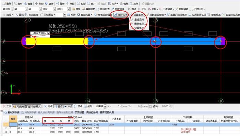Toggle 垂点 perpendicular snap
240x136 pixels.
pos(58,106)
